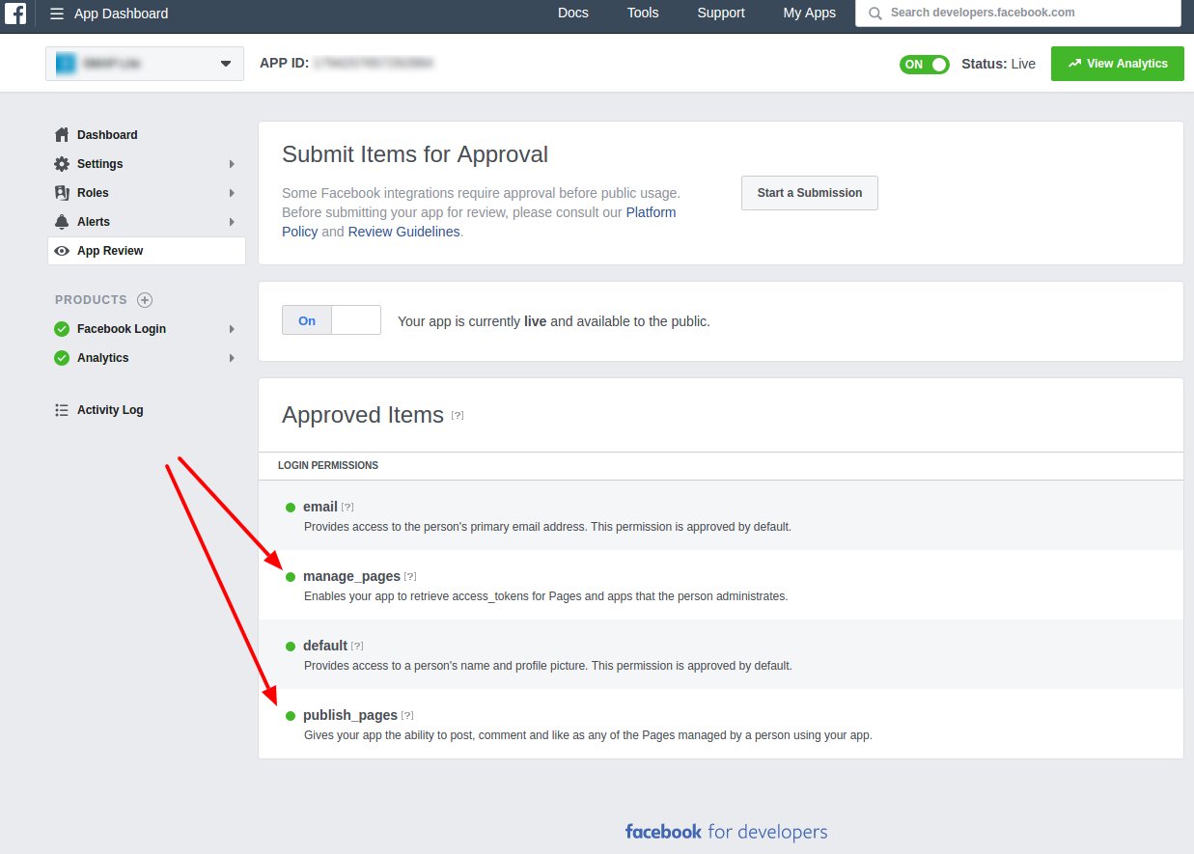Viewport: 1194px width, 854px height.
Task: Expand the Facebook Login product submenu
Action: (232, 329)
